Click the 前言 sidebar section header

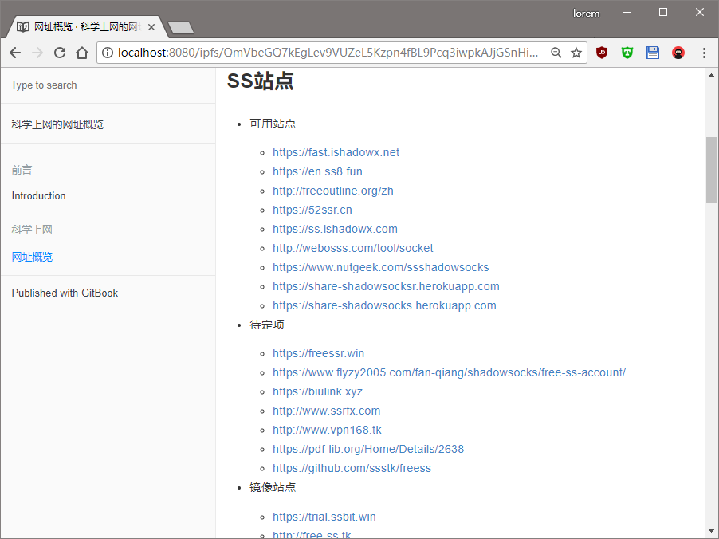pyautogui.click(x=22, y=170)
